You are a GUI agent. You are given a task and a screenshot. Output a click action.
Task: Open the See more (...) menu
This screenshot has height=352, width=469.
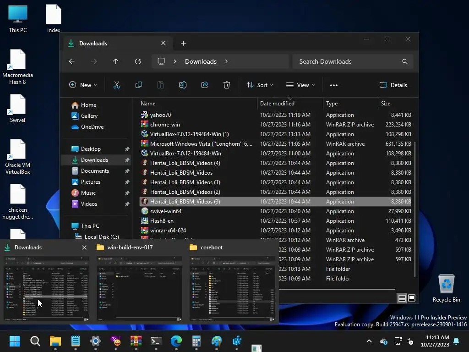click(x=334, y=85)
